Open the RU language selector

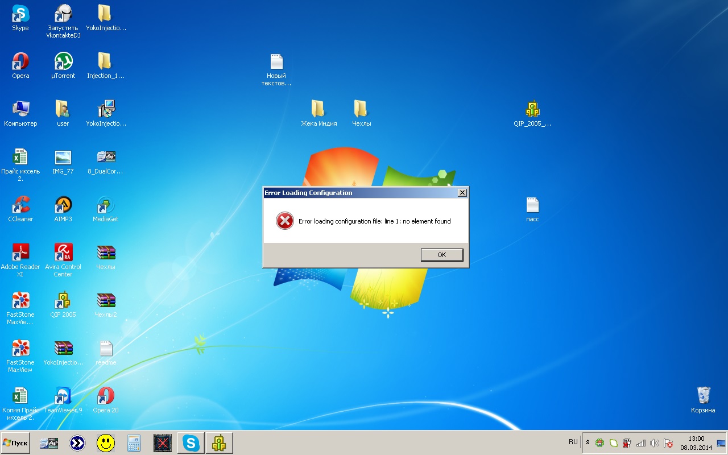click(x=573, y=442)
